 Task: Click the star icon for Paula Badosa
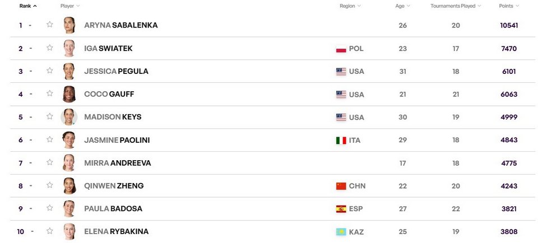(50, 208)
